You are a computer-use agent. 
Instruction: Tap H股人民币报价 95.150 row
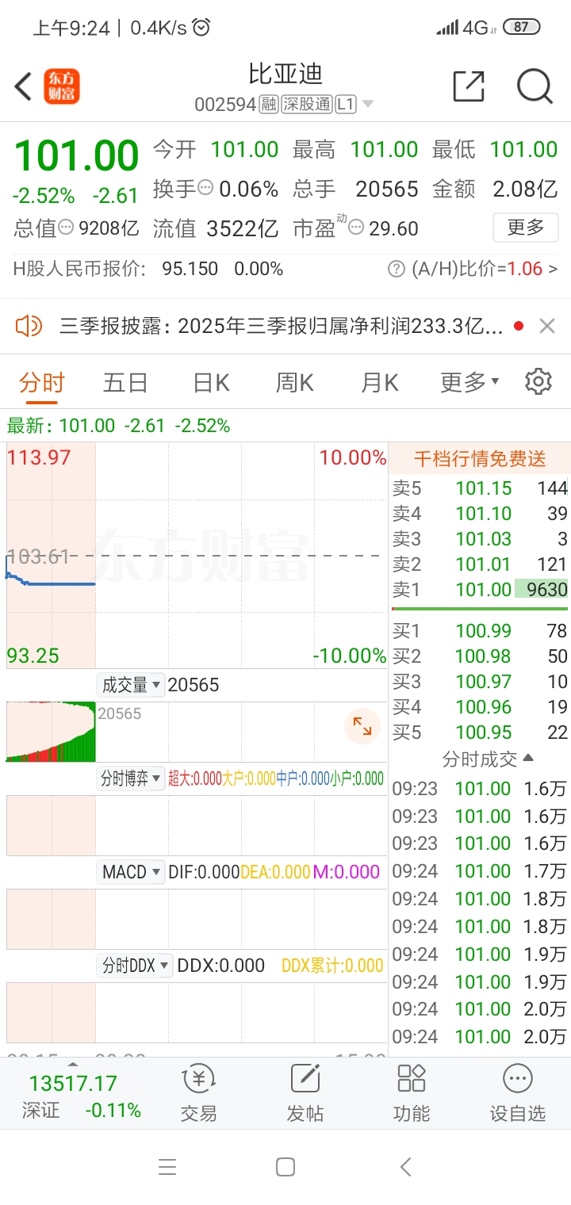(148, 270)
